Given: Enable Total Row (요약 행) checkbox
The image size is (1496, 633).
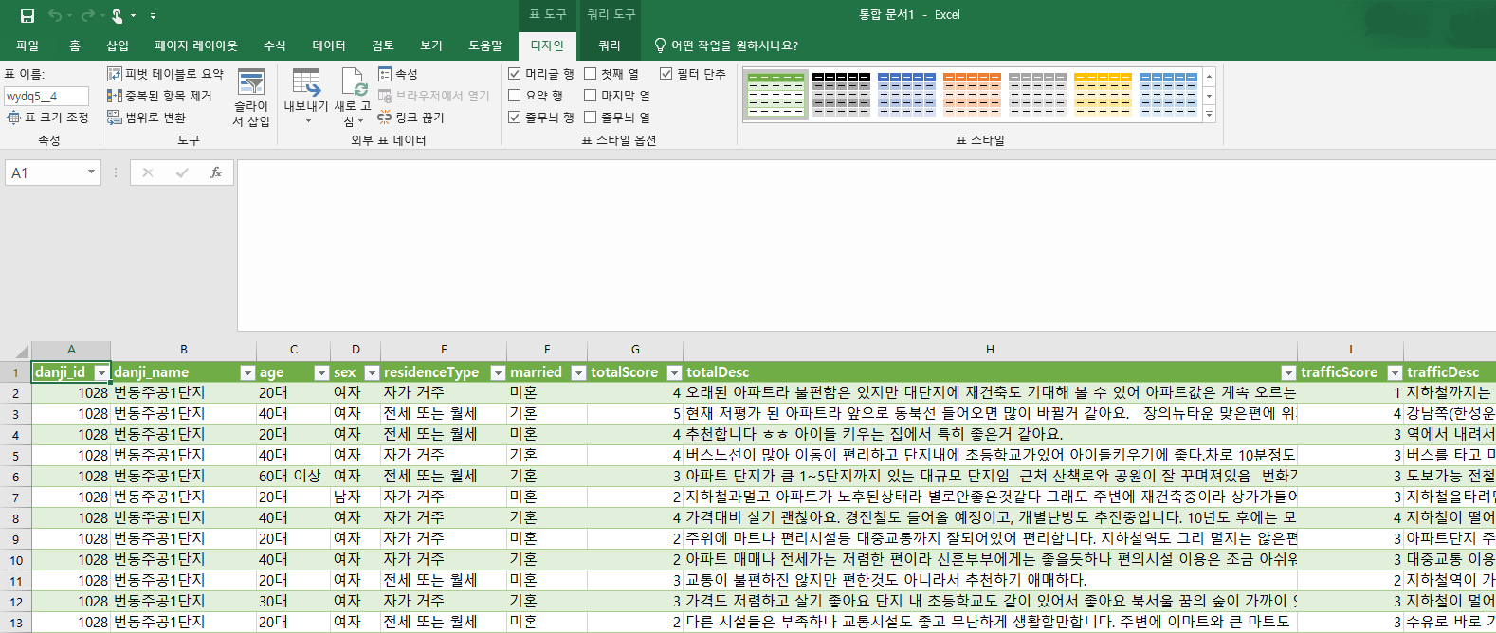Looking at the screenshot, I should point(515,96).
